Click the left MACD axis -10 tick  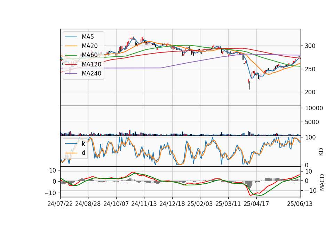[x=50, y=193]
